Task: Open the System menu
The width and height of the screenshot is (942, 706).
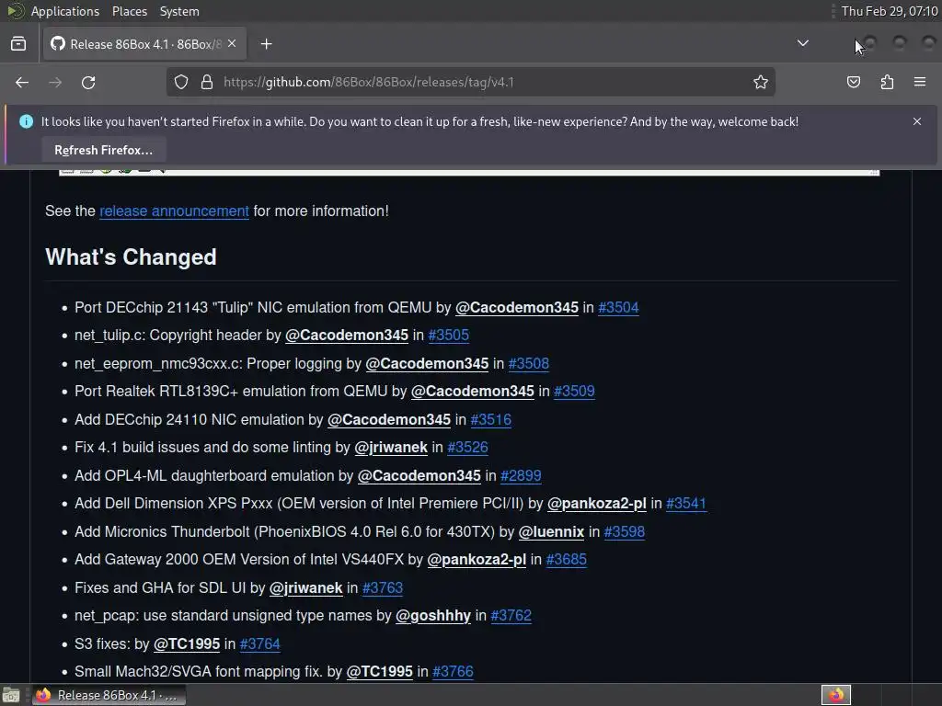Action: click(x=179, y=11)
